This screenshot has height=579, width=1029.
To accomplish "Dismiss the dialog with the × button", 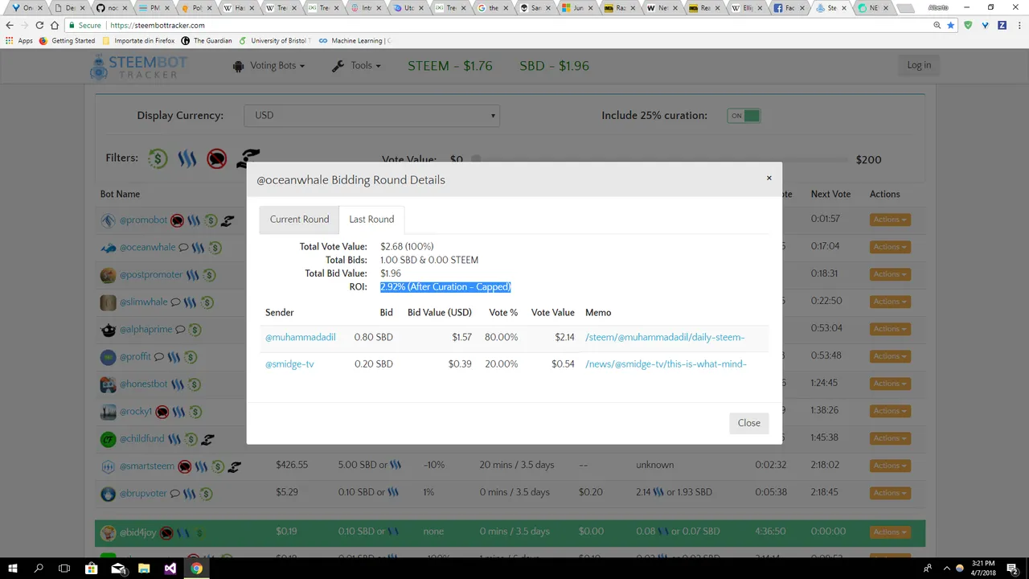I will point(769,178).
